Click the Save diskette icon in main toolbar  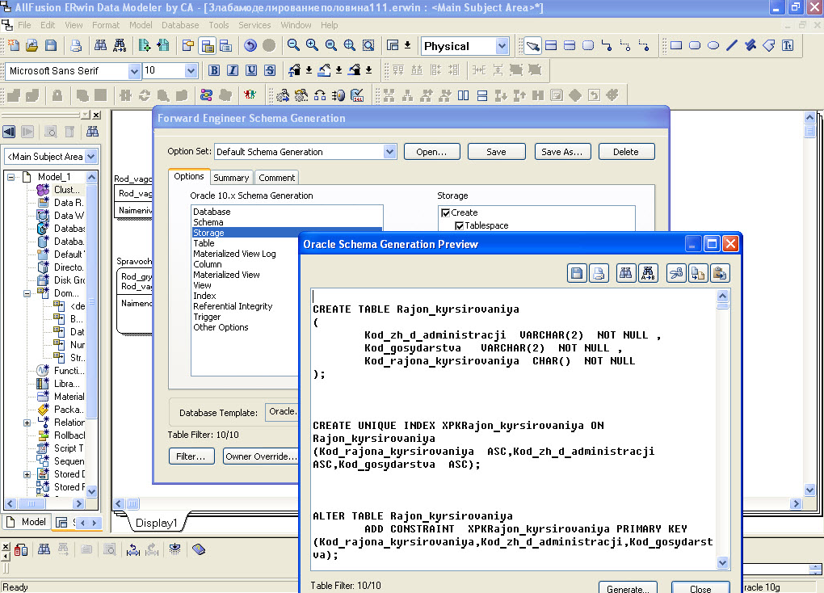51,46
